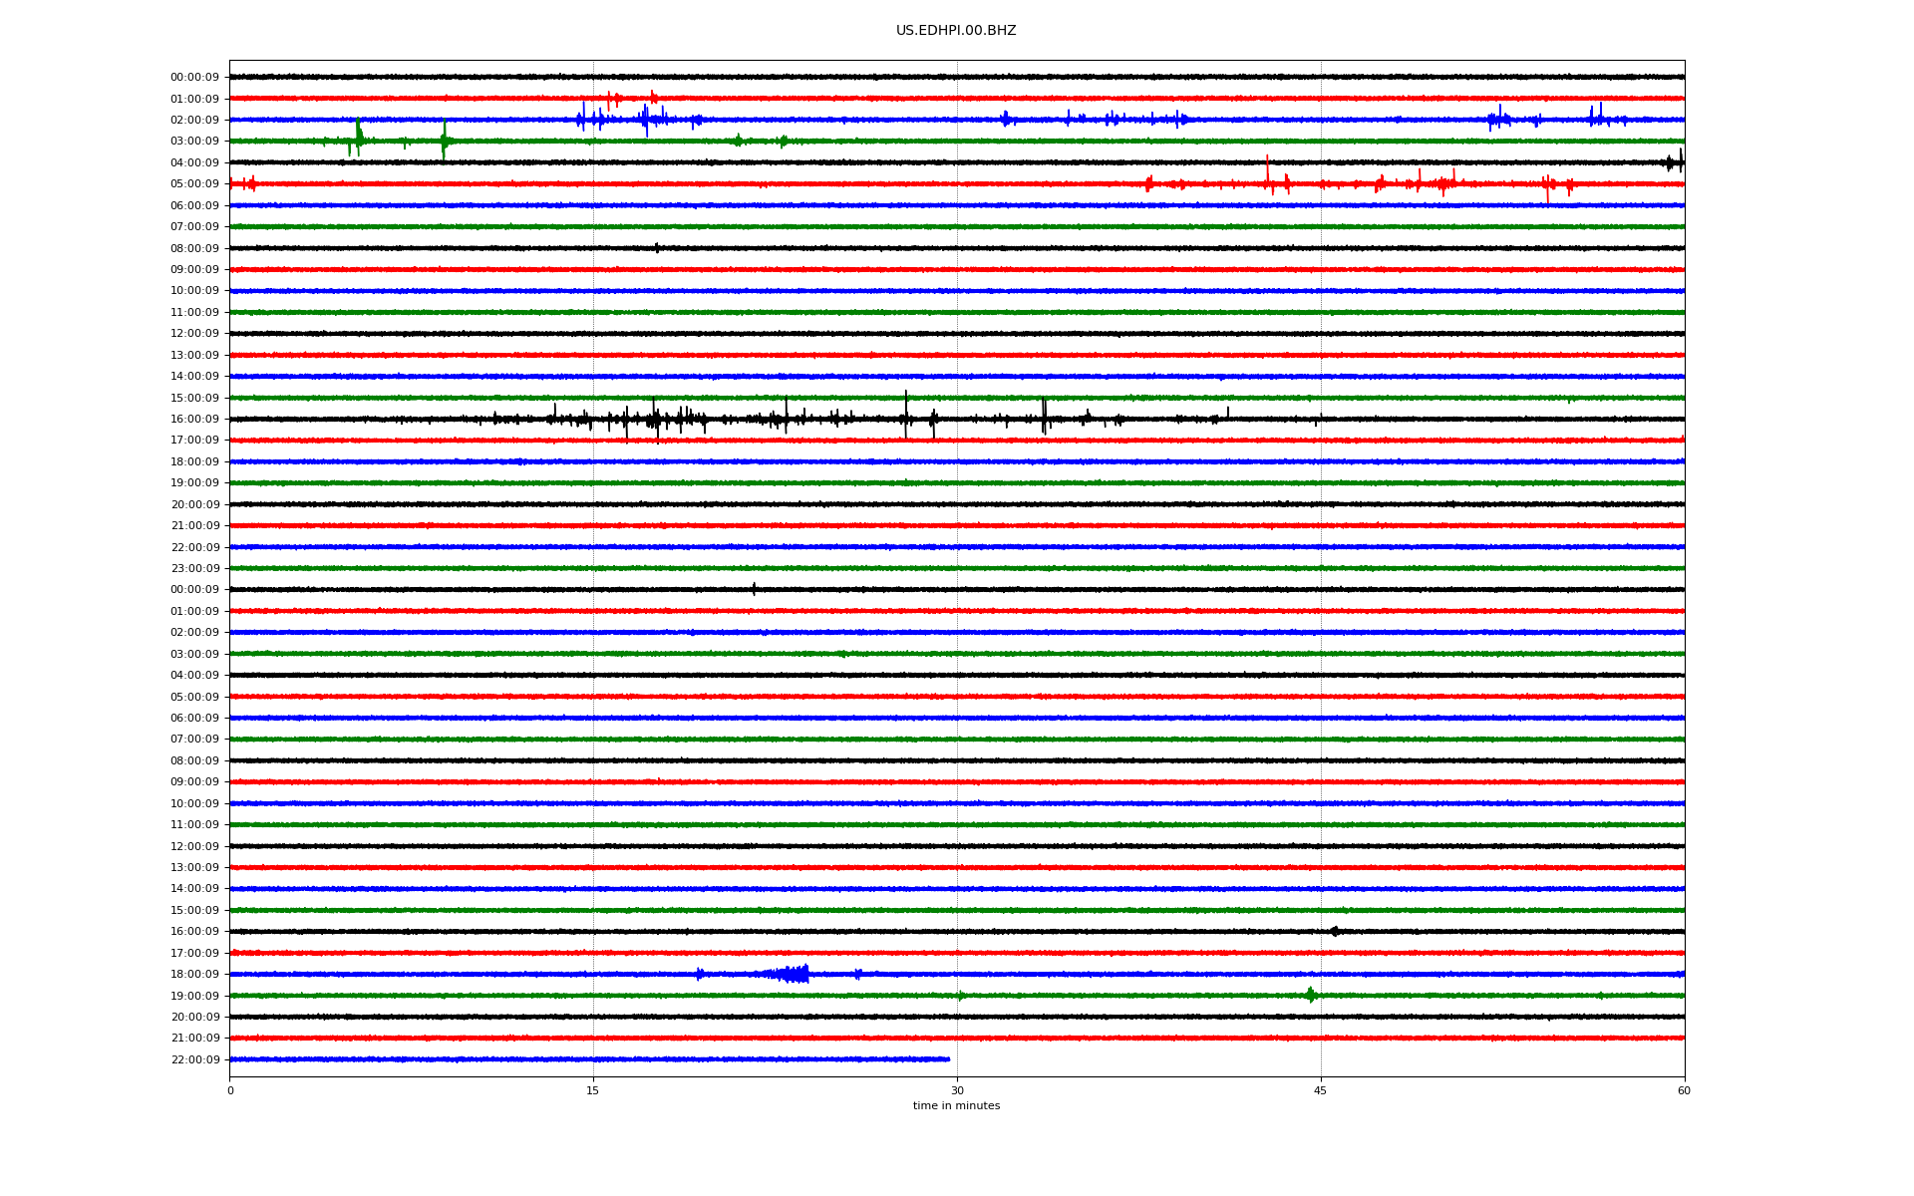The image size is (1914, 1196).
Task: Click the bottommost 22:00:09 row label
Action: [194, 1059]
